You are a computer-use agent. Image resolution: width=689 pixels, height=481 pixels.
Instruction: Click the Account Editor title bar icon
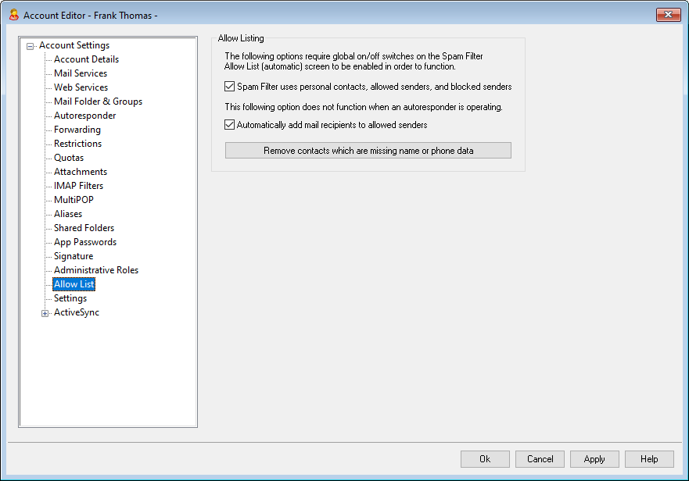13,15
